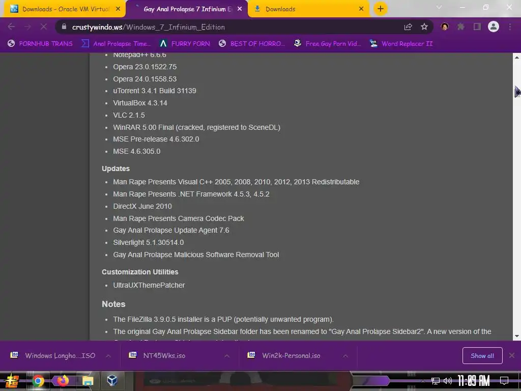Open Google Chrome from the taskbar
This screenshot has height=391, width=521.
[38, 381]
